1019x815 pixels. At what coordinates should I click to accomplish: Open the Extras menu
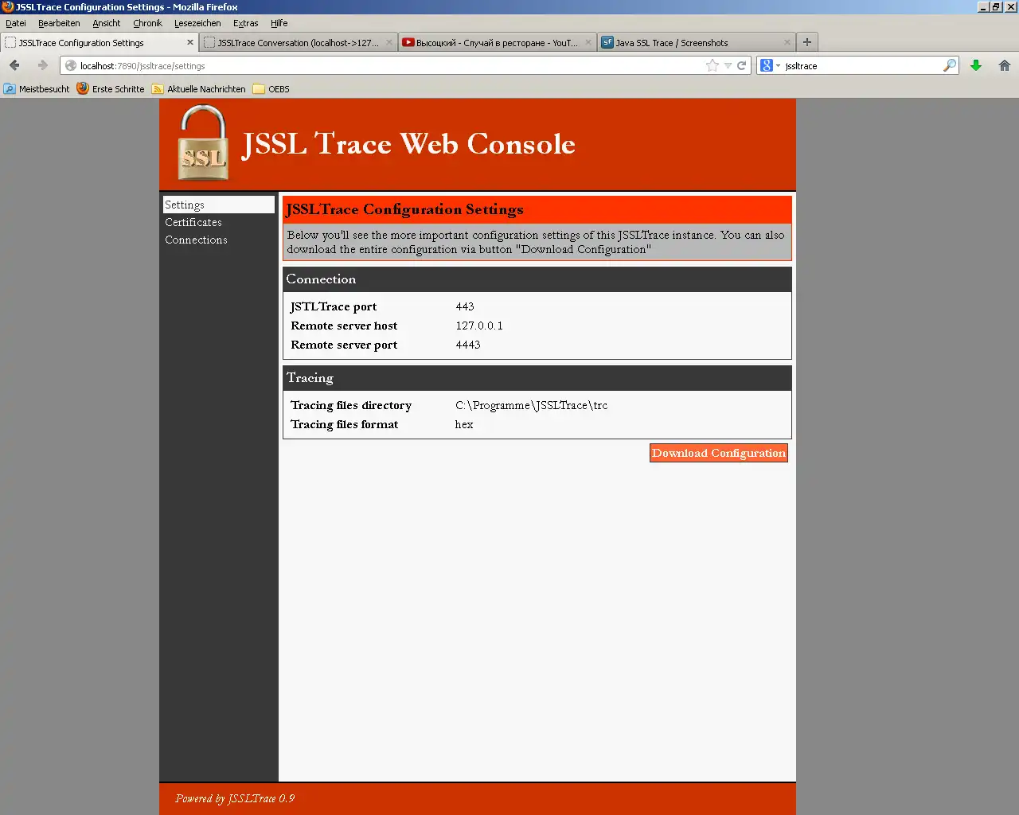click(x=245, y=23)
